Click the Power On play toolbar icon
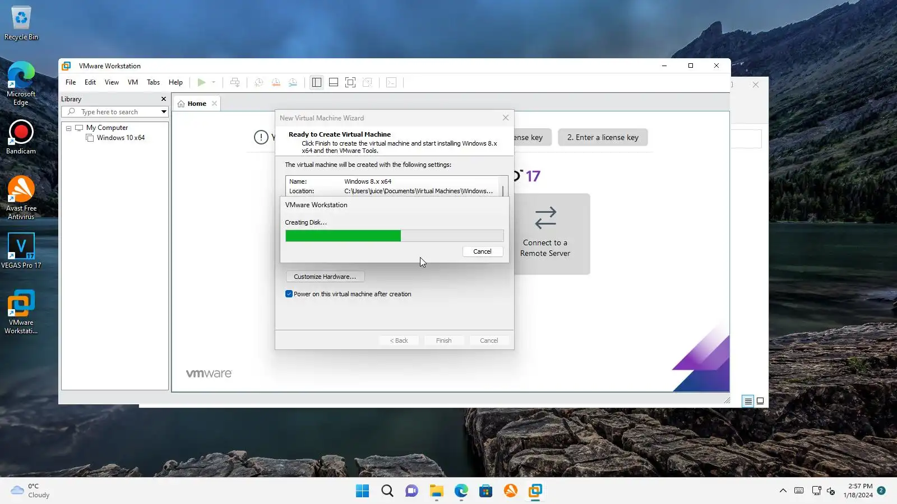Viewport: 897px width, 504px height. click(x=201, y=82)
